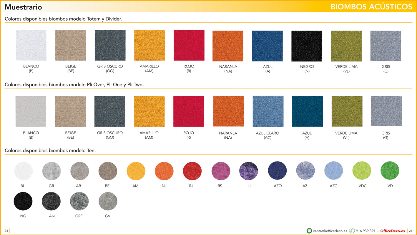Viewport: 417px width, 235px height.
Task: Pick ROJO swatch in the Pli models row
Action: pyautogui.click(x=189, y=111)
